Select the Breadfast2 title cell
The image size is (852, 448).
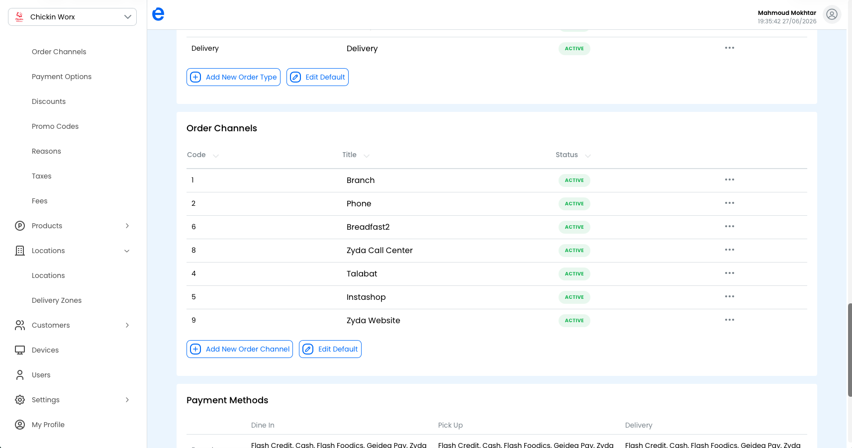[368, 227]
